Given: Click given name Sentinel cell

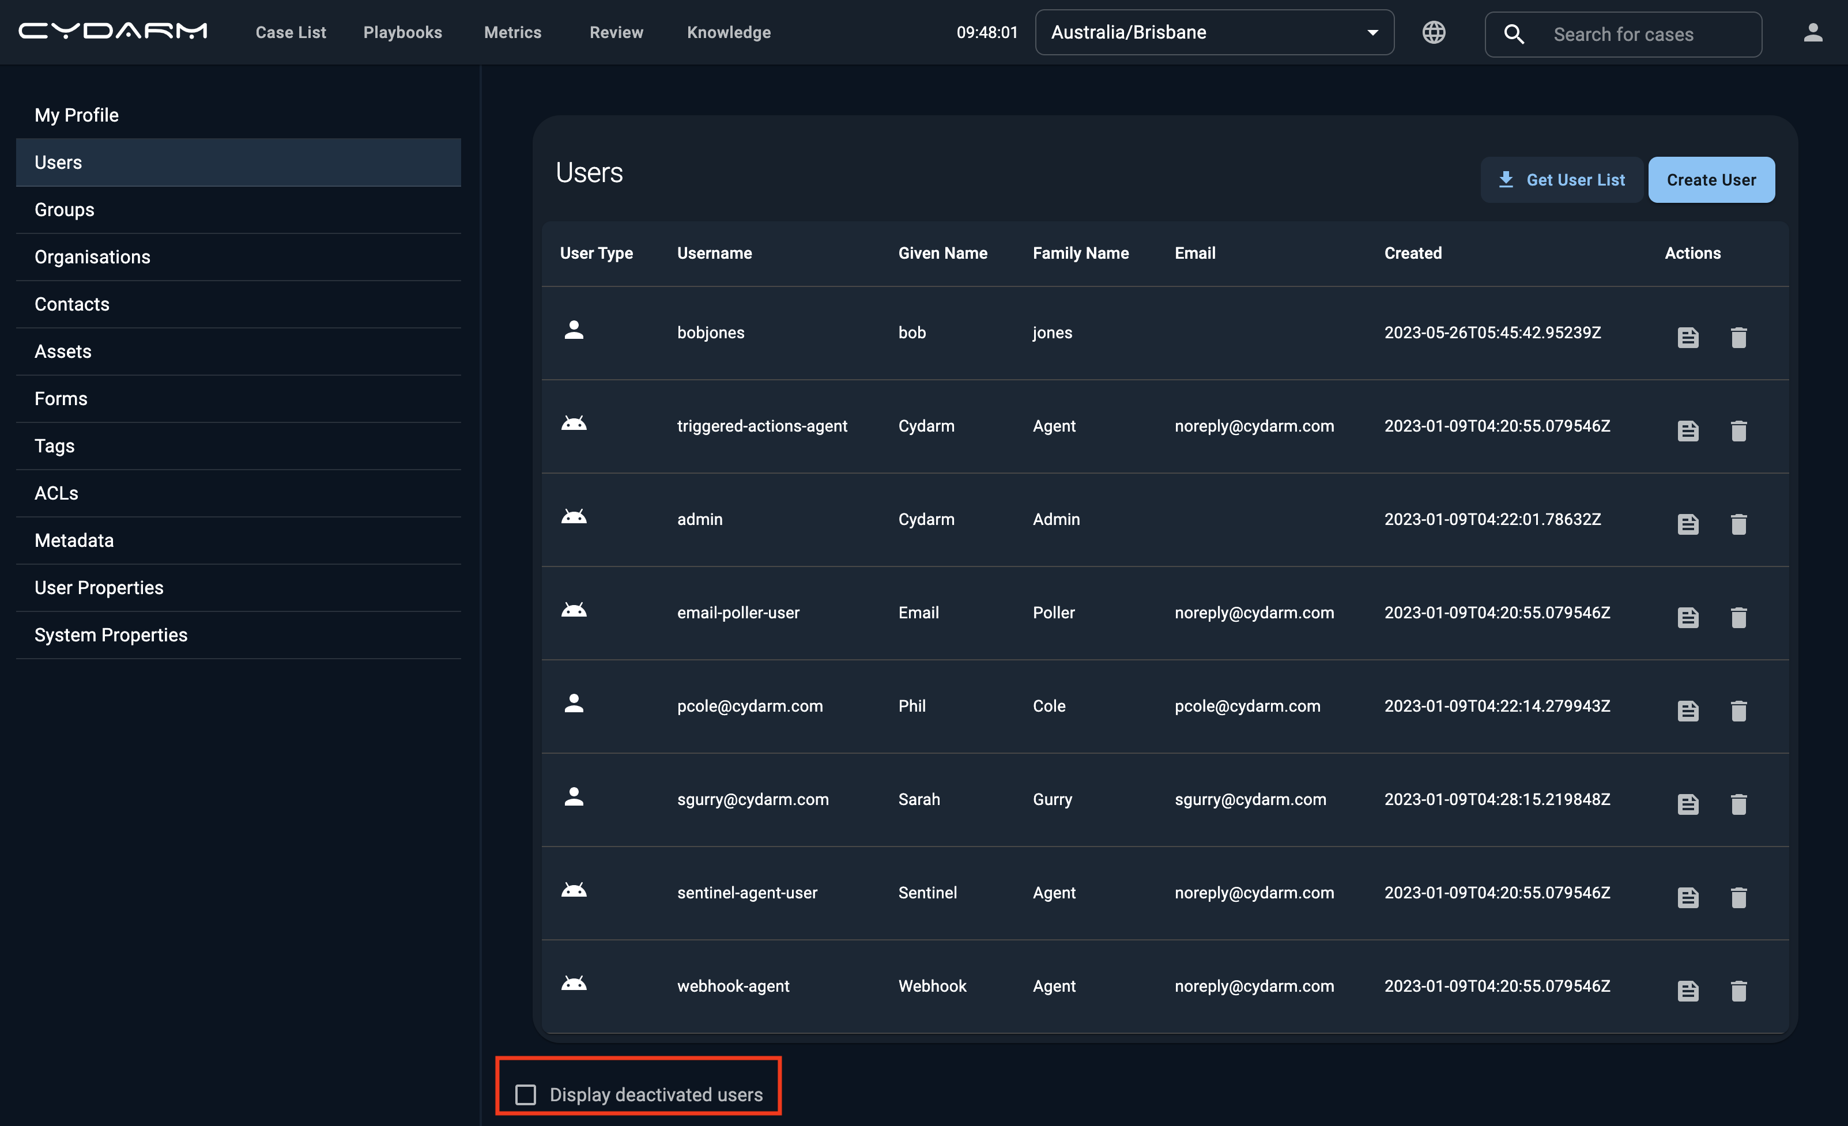Looking at the screenshot, I should click(928, 892).
